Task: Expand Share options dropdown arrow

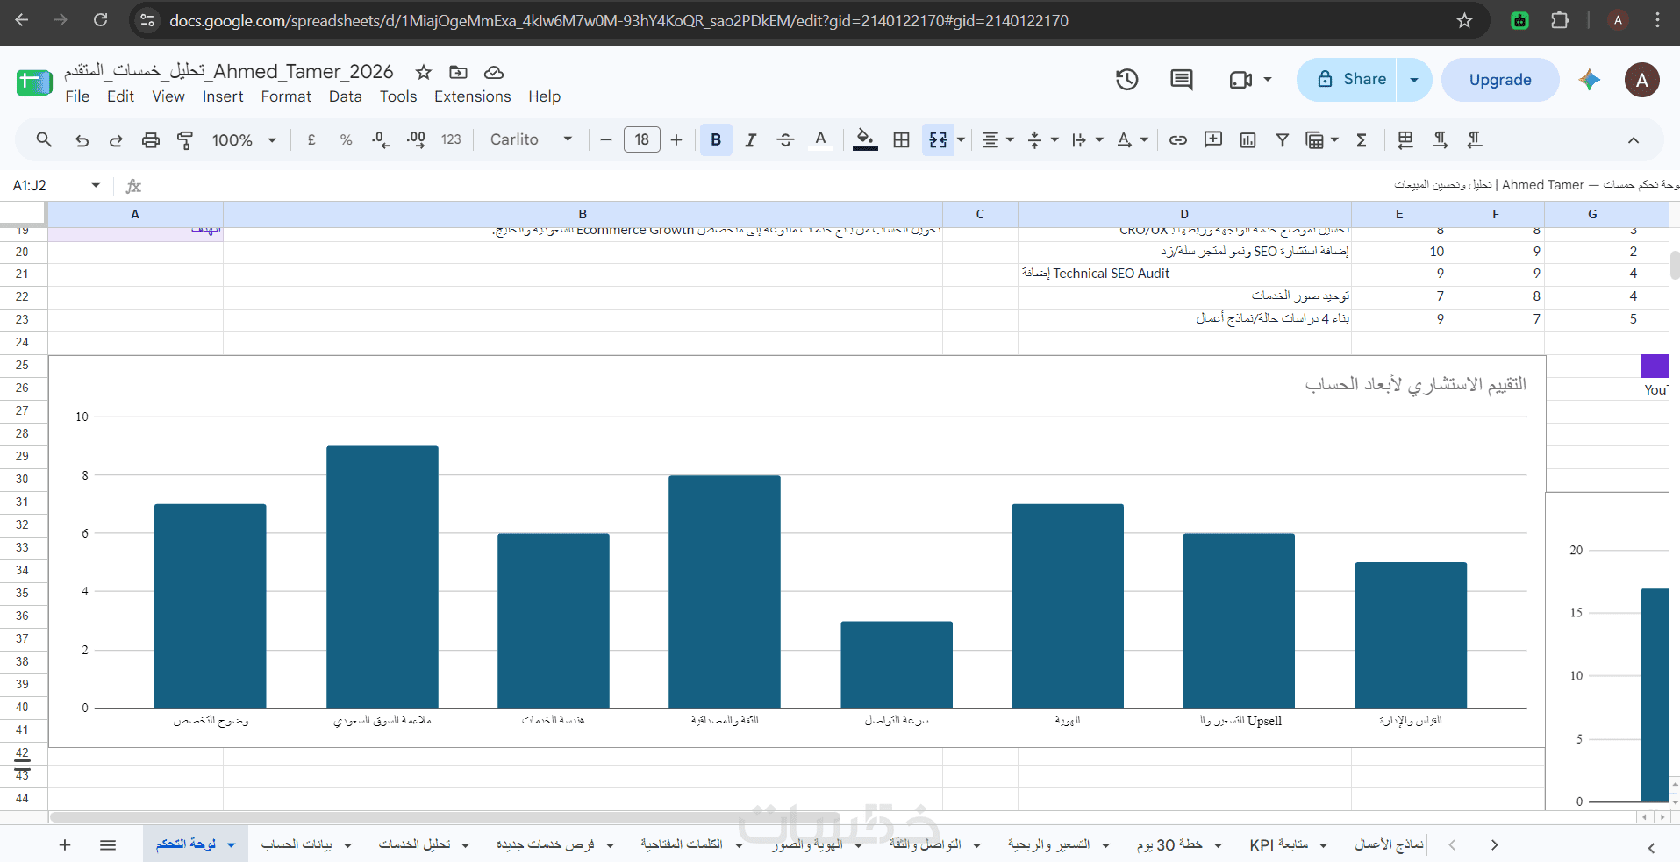Action: click(1414, 80)
